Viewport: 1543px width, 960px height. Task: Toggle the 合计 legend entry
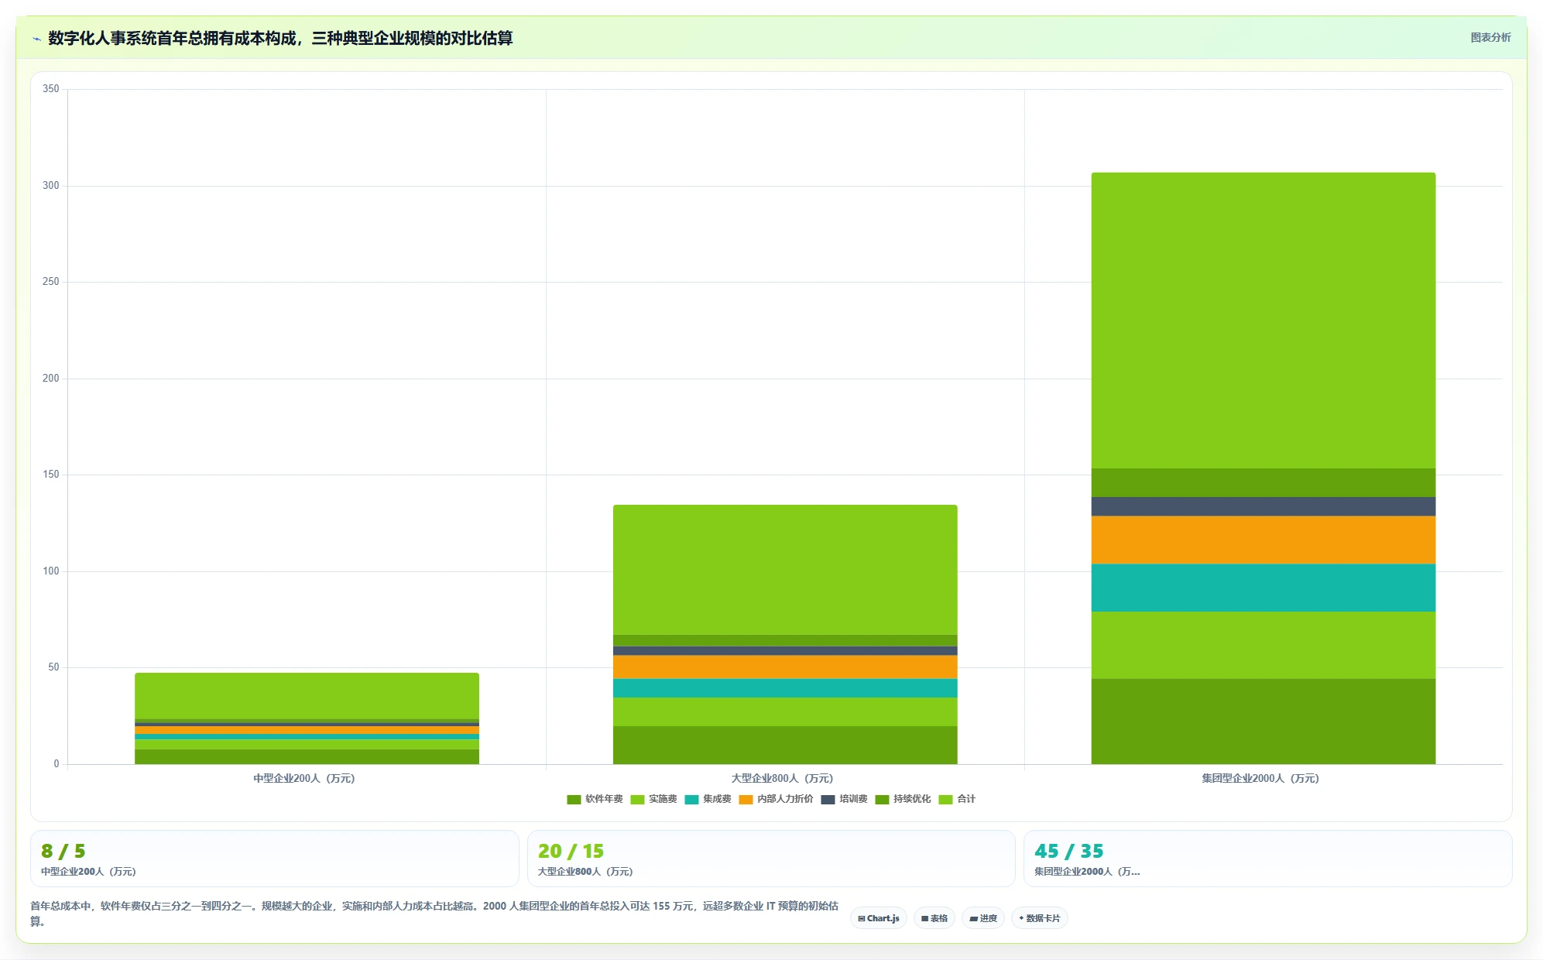tap(957, 799)
